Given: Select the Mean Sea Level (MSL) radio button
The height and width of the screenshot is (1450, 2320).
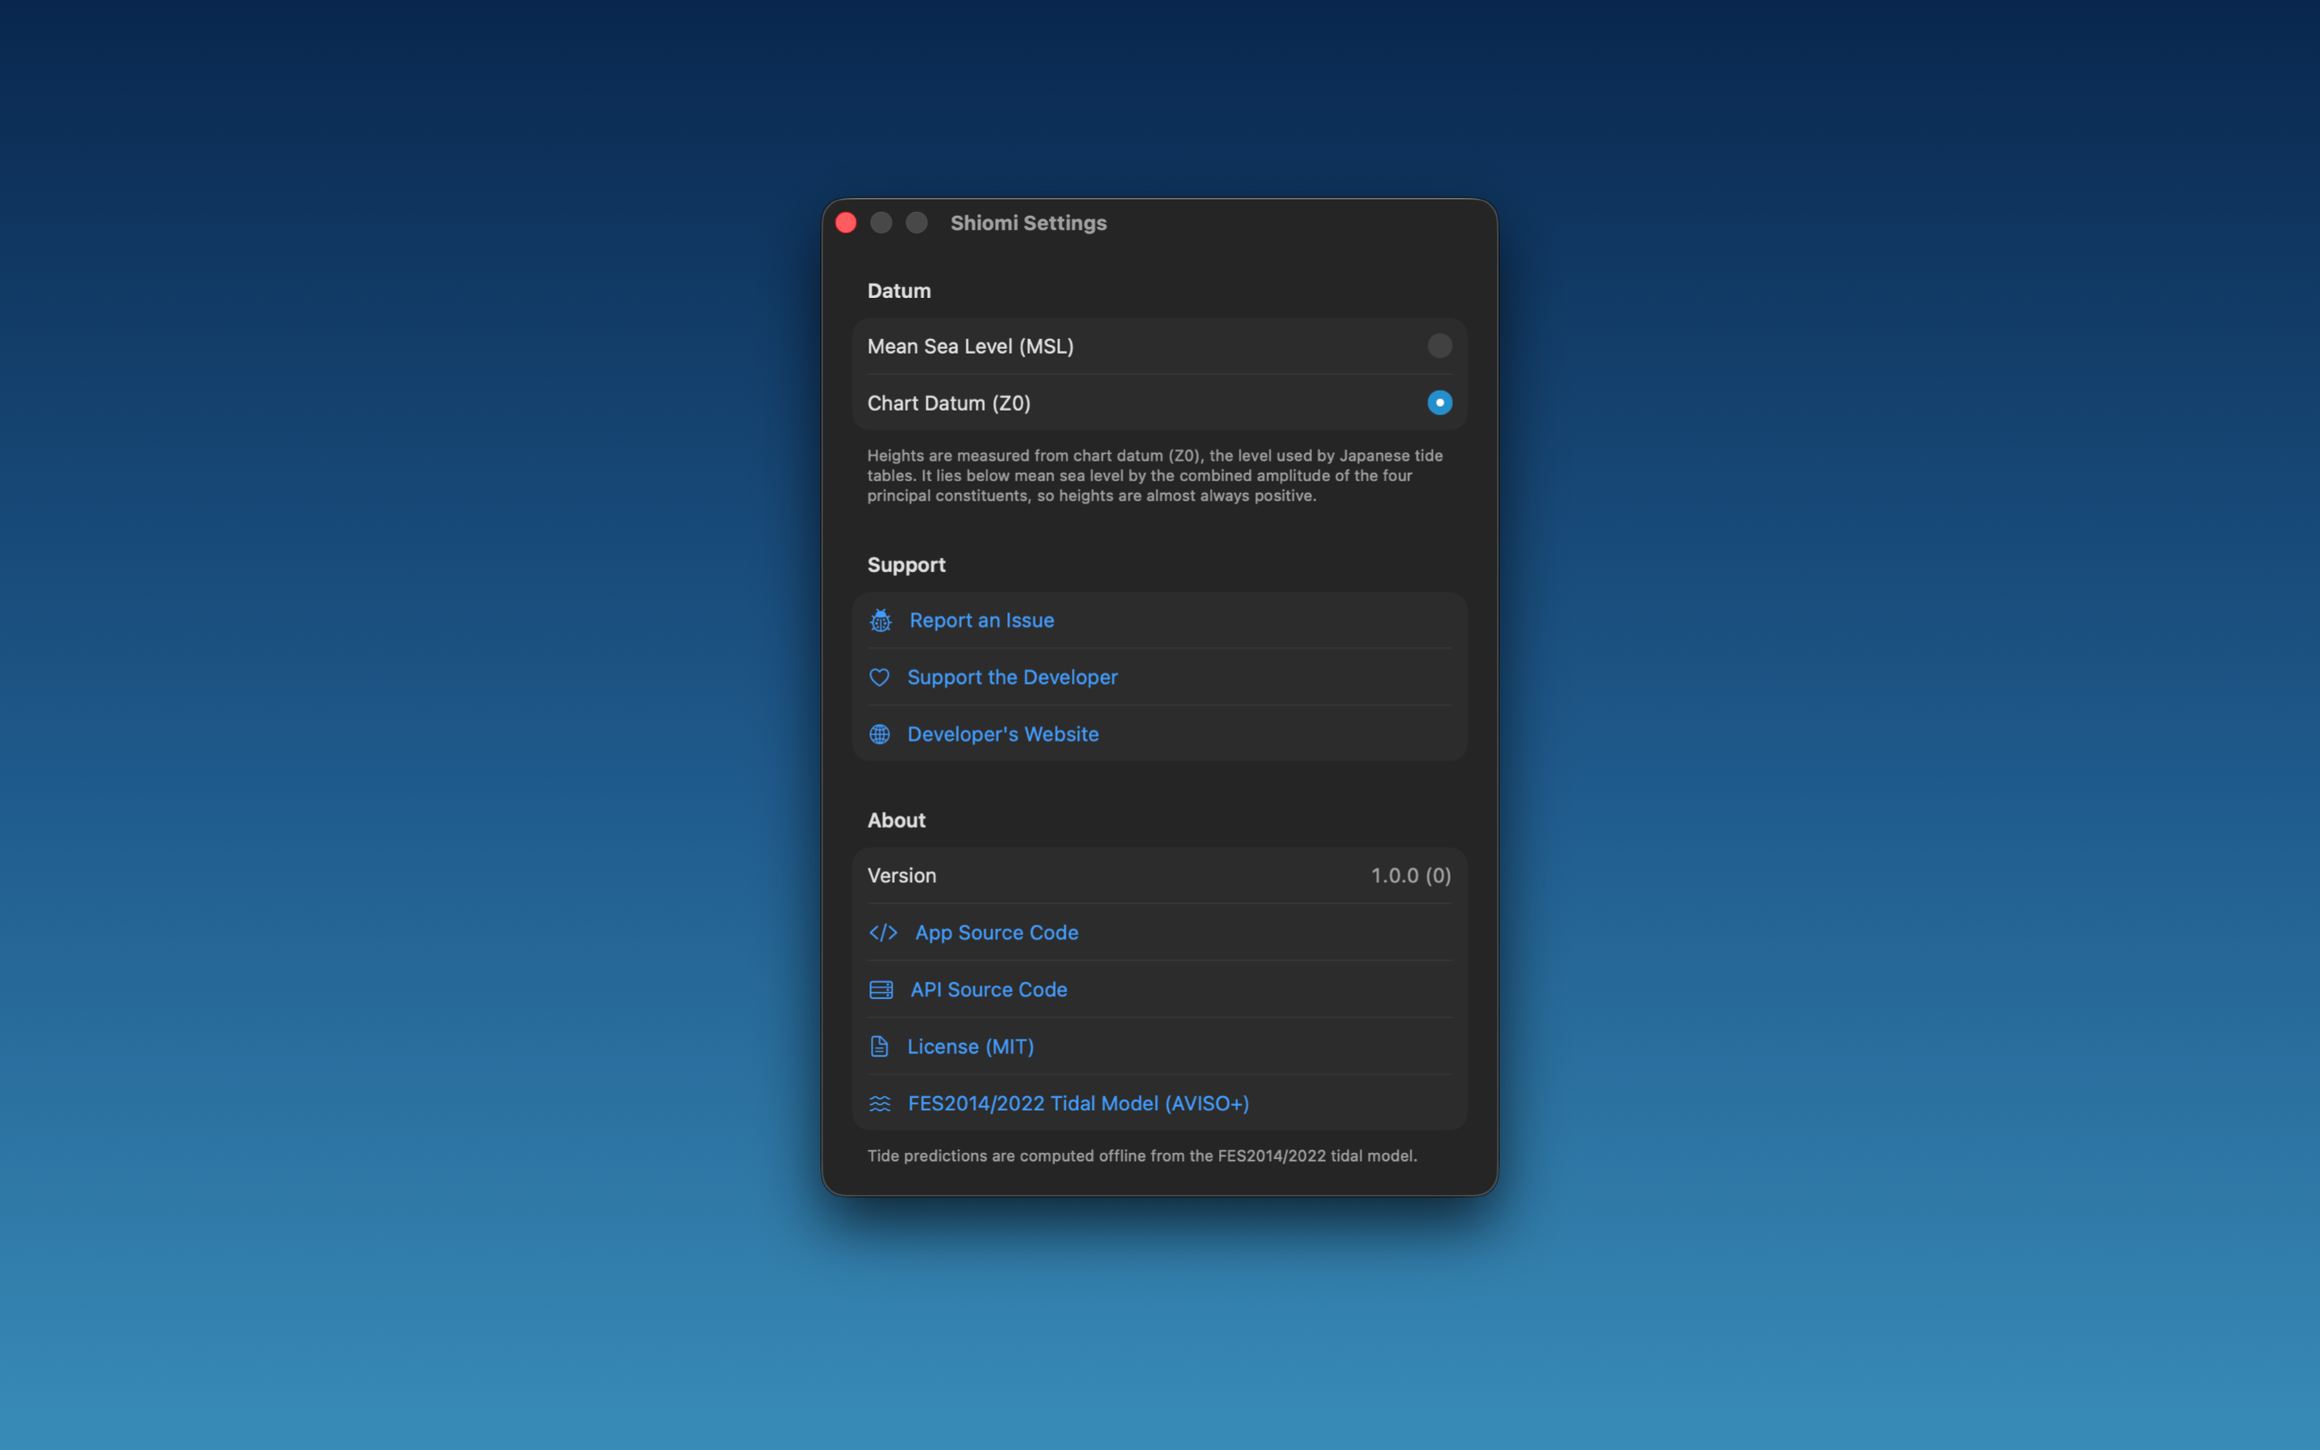Looking at the screenshot, I should (x=1439, y=346).
